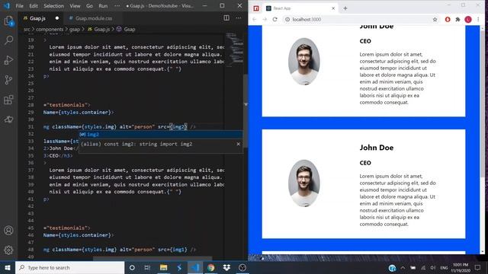Show more menu items via ellipsis
The image size is (488, 274).
pos(117,6)
